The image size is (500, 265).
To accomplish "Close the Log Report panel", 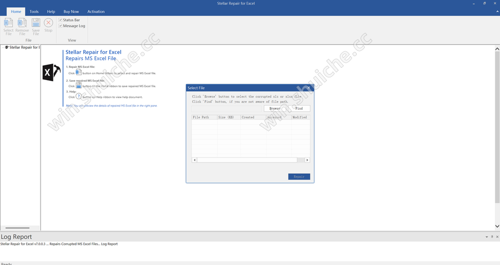I will (x=497, y=236).
